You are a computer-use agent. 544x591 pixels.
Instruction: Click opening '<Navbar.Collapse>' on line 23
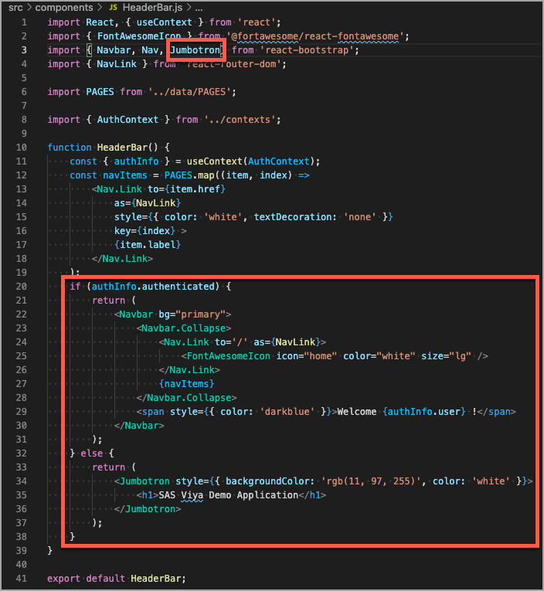coord(184,328)
